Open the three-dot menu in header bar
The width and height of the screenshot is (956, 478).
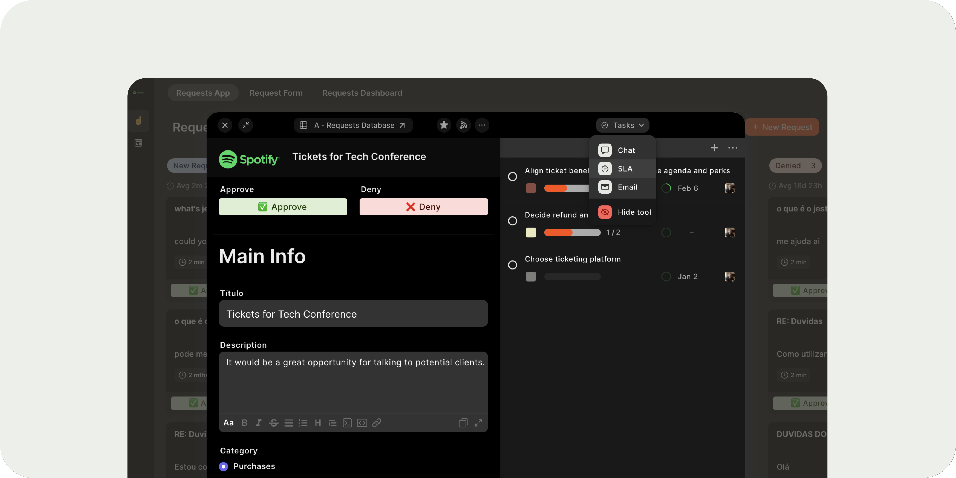482,125
